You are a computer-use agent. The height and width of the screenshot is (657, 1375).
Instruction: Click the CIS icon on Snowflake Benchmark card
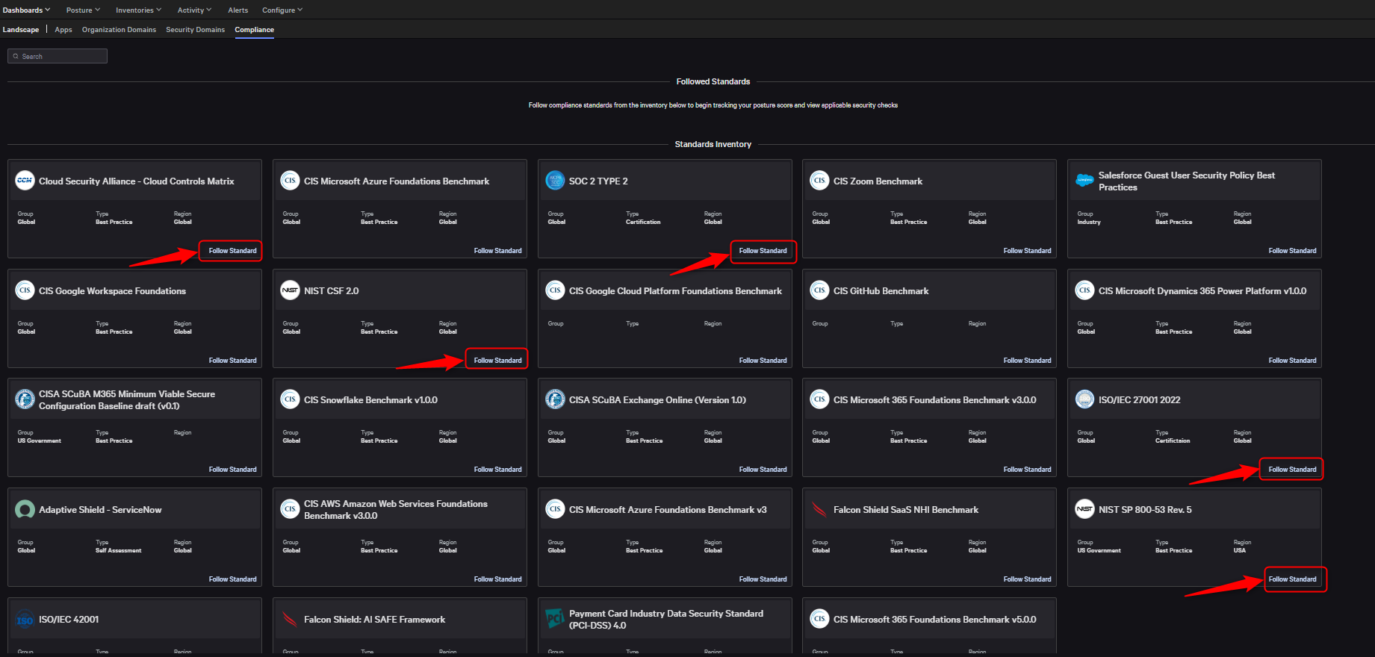[x=290, y=399]
